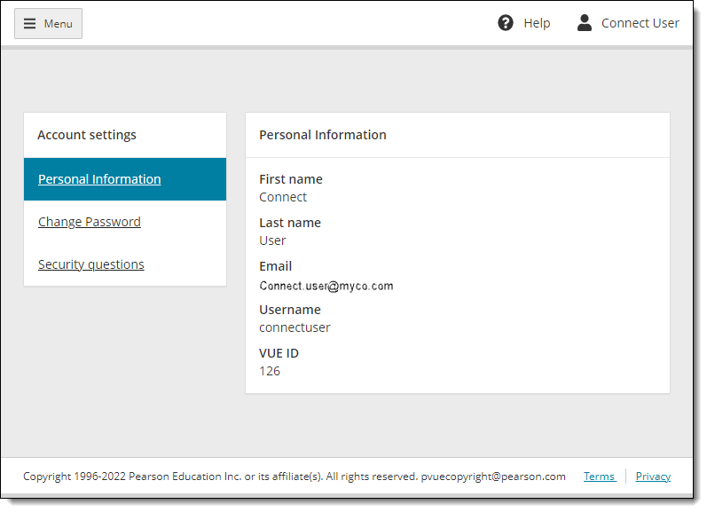Viewport: 707px width, 512px height.
Task: Click the First name label
Action: point(291,179)
